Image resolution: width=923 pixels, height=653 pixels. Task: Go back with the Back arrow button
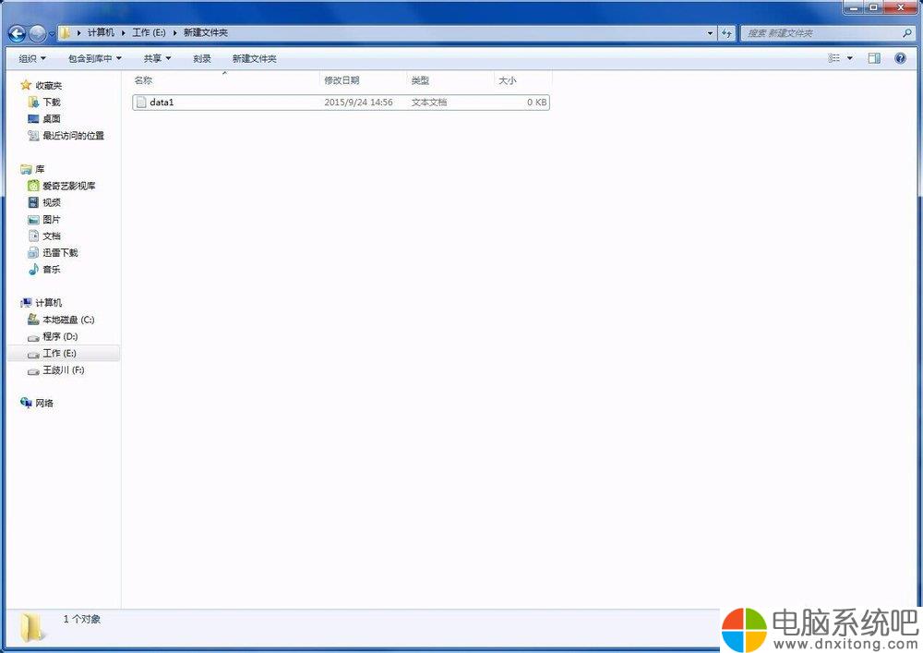click(x=17, y=33)
